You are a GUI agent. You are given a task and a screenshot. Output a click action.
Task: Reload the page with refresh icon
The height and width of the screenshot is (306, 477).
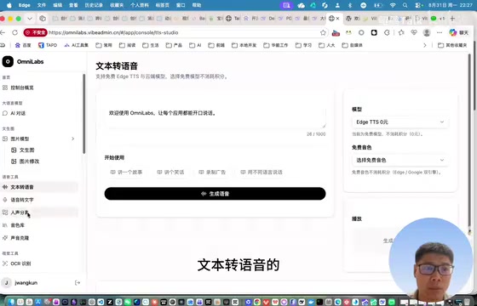(14, 32)
